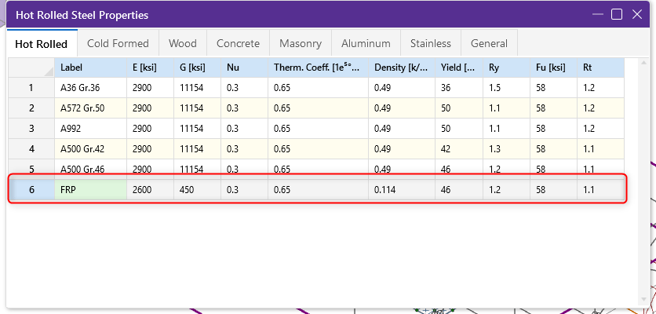Show the General materials tab
This screenshot has width=656, height=314.
pos(489,43)
